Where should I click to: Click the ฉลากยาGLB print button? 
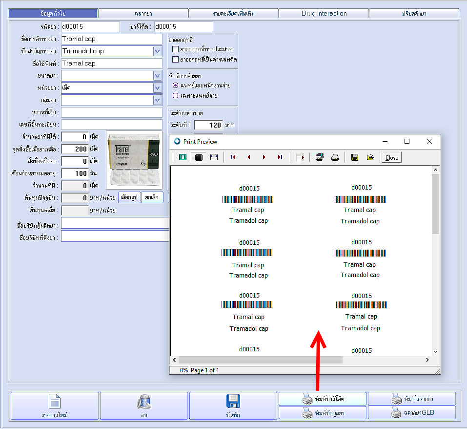412,413
